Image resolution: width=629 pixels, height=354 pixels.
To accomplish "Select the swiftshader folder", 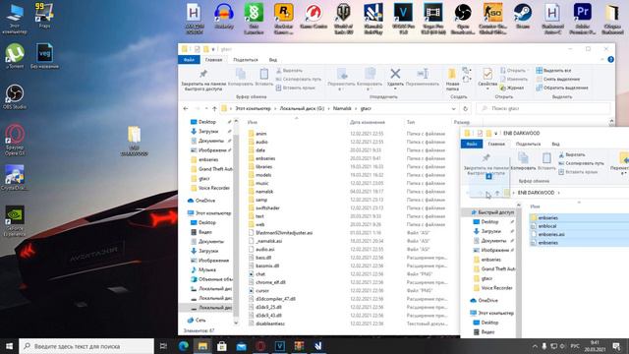I will click(x=267, y=207).
